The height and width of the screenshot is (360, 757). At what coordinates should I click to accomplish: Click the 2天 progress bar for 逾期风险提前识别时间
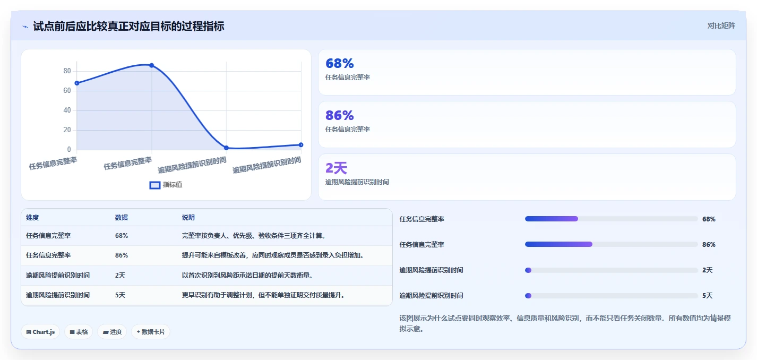[611, 270]
